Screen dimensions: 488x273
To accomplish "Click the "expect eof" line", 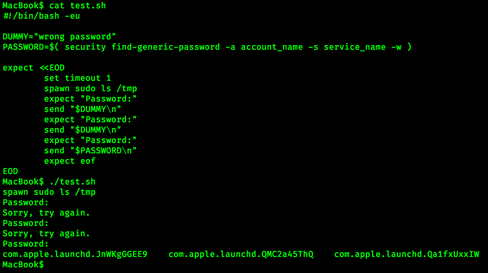I will (69, 161).
